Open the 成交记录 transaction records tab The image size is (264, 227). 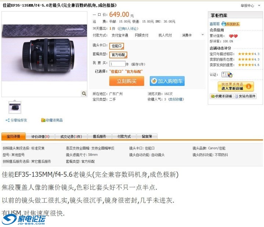tap(71, 136)
